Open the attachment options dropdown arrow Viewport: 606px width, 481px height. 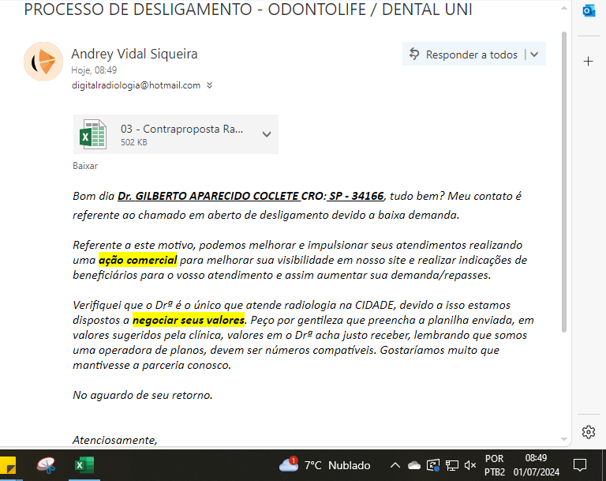(266, 134)
